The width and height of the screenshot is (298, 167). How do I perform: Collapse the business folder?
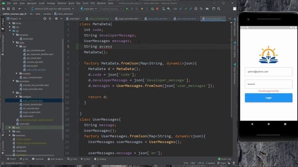point(14,35)
